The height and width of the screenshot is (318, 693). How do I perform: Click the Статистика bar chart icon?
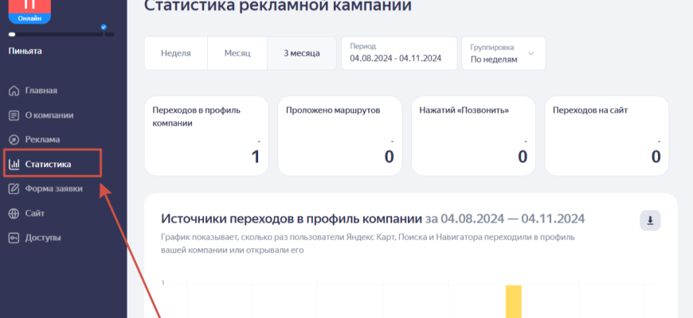[14, 165]
